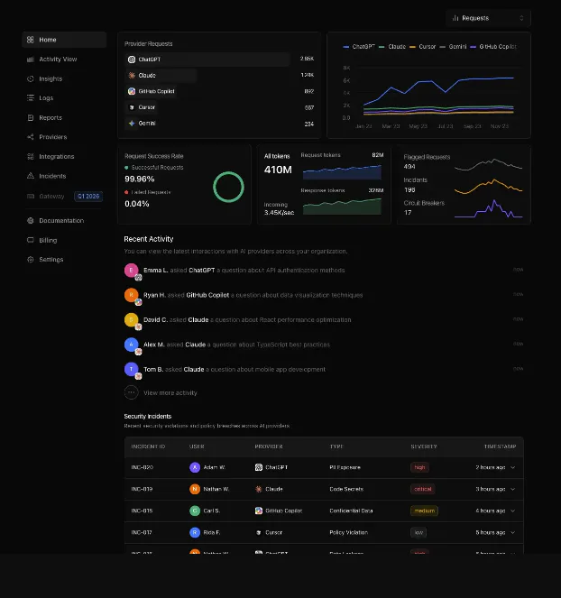This screenshot has width=561, height=598.
Task: Expand incident INC-017 row chevron
Action: tap(512, 532)
